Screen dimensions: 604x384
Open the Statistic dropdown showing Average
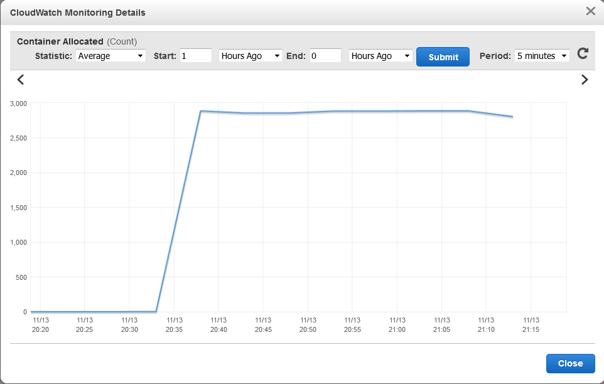(x=111, y=56)
